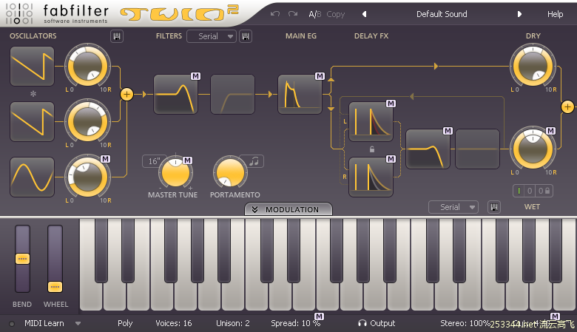Click Master Tune knob
Image resolution: width=577 pixels, height=332 pixels.
(x=175, y=172)
